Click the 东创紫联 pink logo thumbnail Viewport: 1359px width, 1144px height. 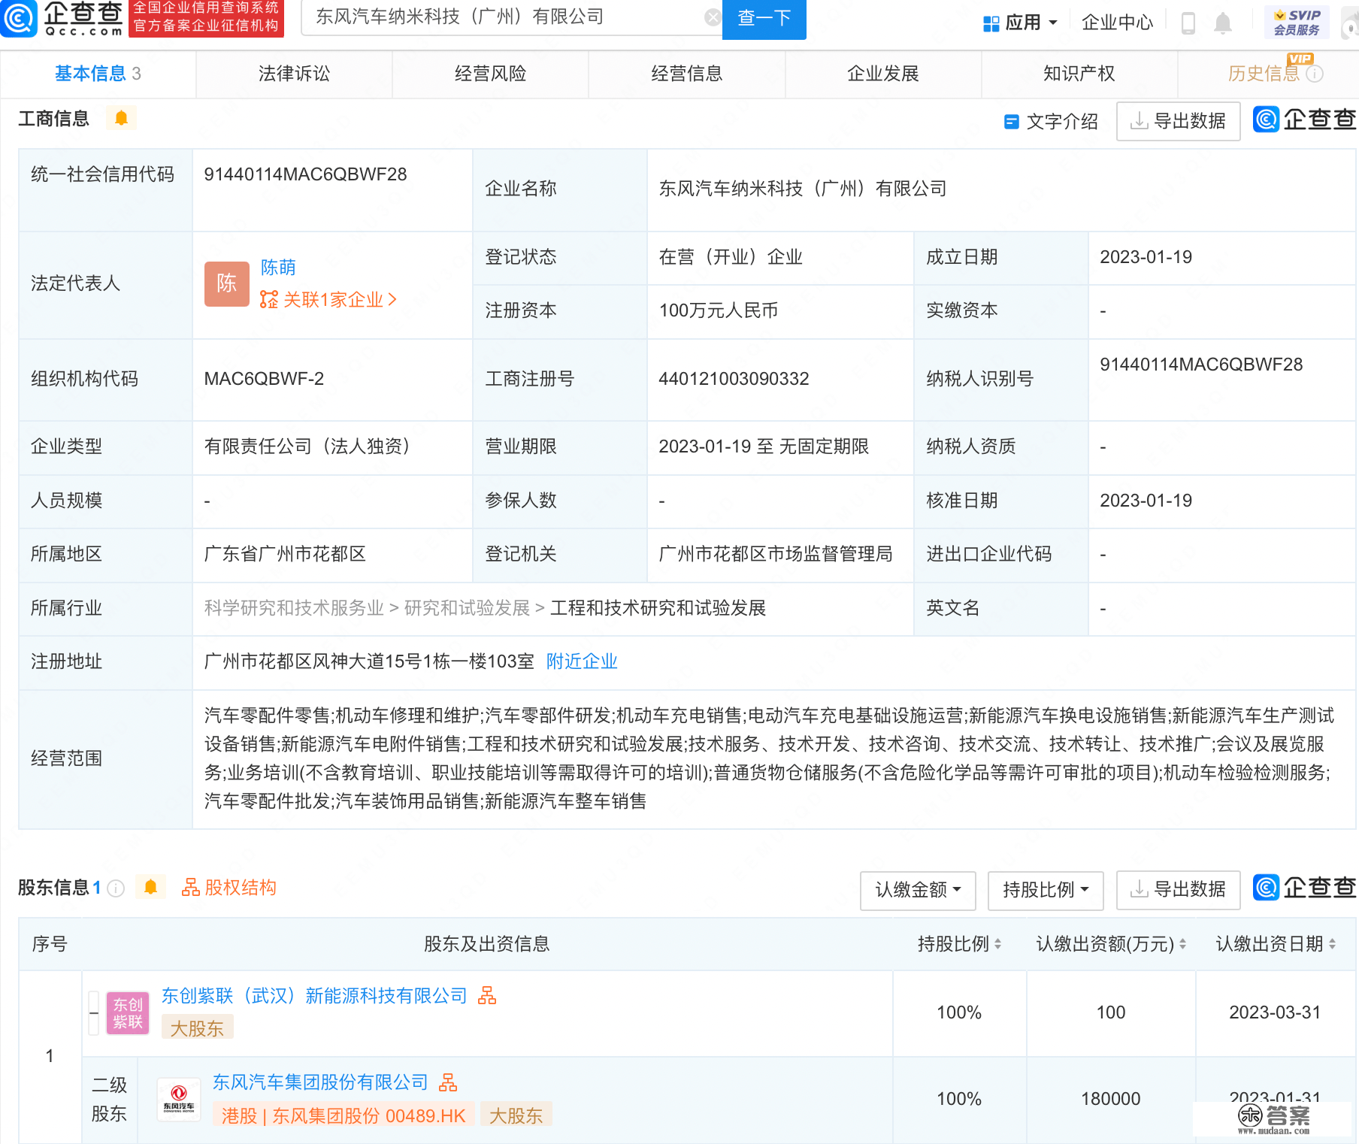[128, 1013]
